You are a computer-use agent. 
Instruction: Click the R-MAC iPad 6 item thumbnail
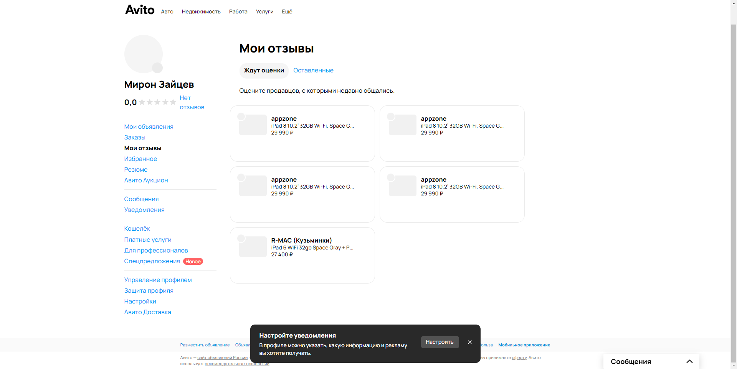[x=253, y=247]
